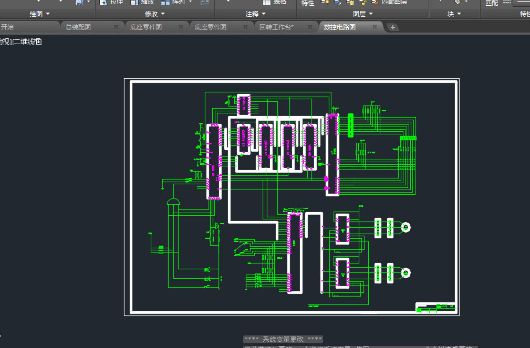Click the Table (表格) icon

click(x=267, y=2)
